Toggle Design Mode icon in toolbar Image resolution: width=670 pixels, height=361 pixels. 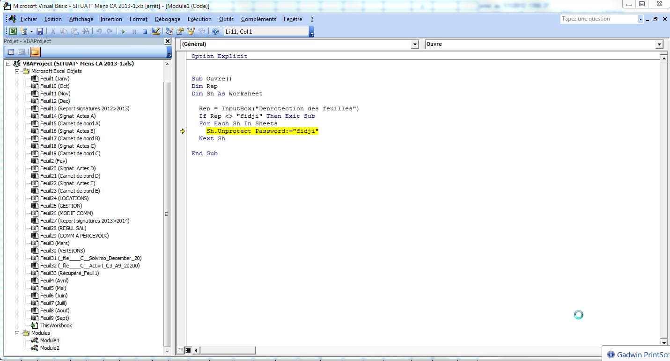pyautogui.click(x=156, y=31)
